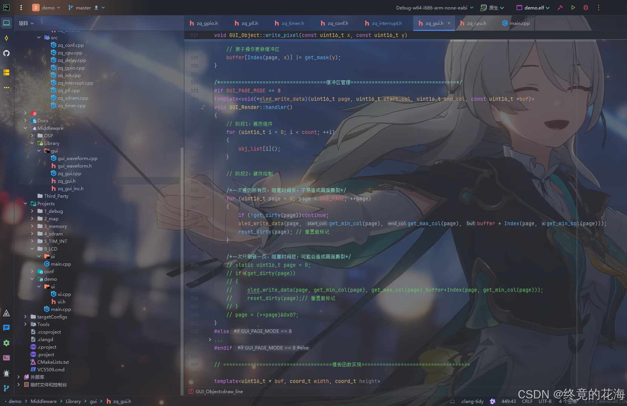Screen dimensions: 627x406
Task: Click Library in the breadcrumb bar
Action: (x=73, y=401)
